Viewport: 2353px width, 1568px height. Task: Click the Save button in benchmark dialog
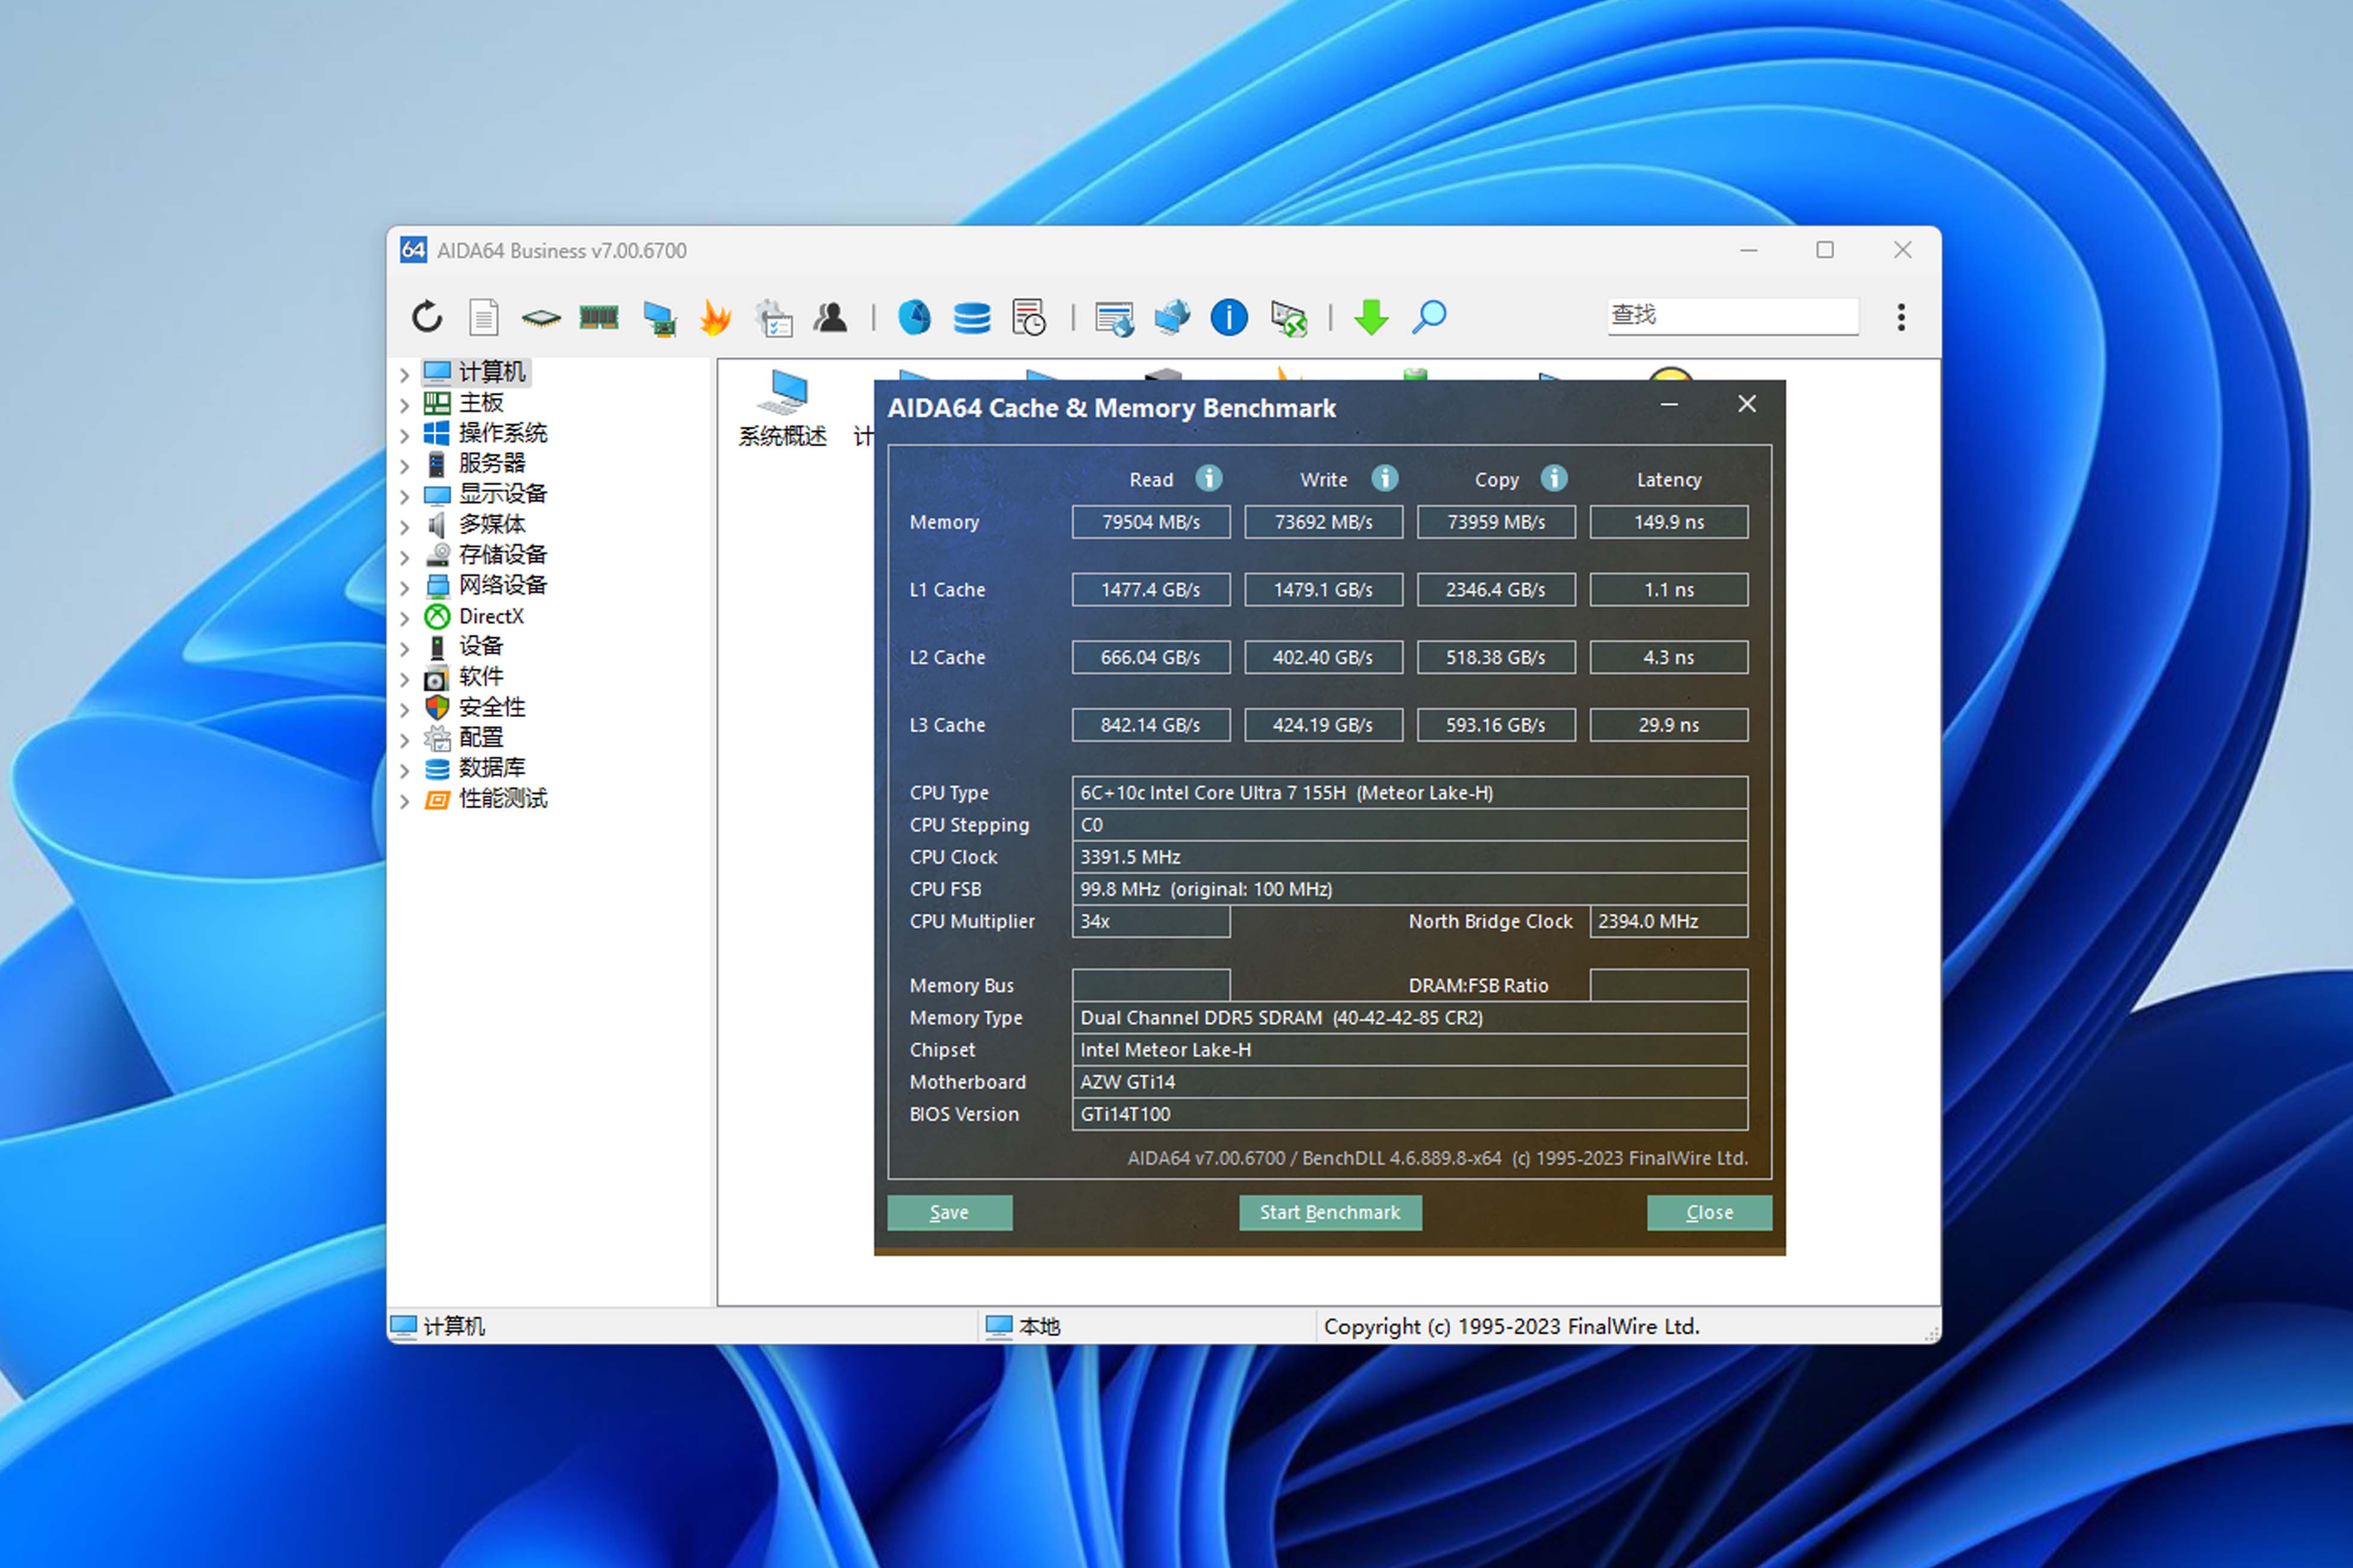tap(949, 1212)
